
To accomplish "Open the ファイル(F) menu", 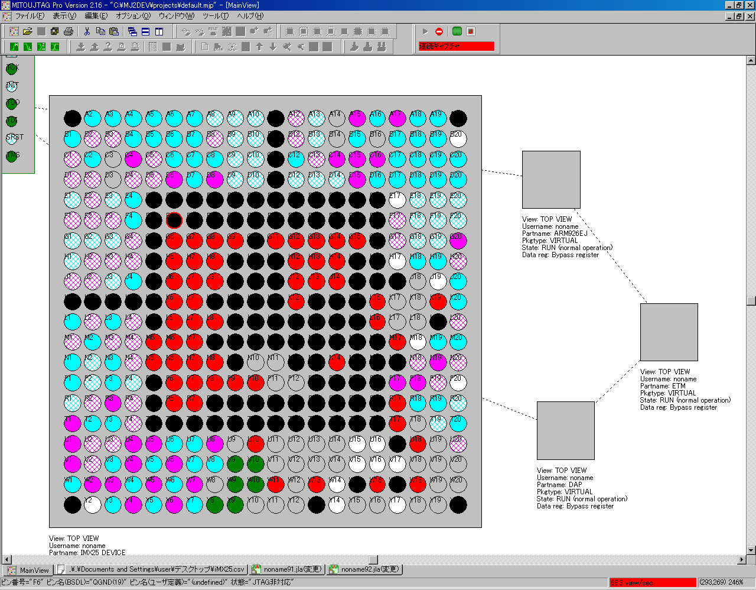I will click(x=29, y=16).
